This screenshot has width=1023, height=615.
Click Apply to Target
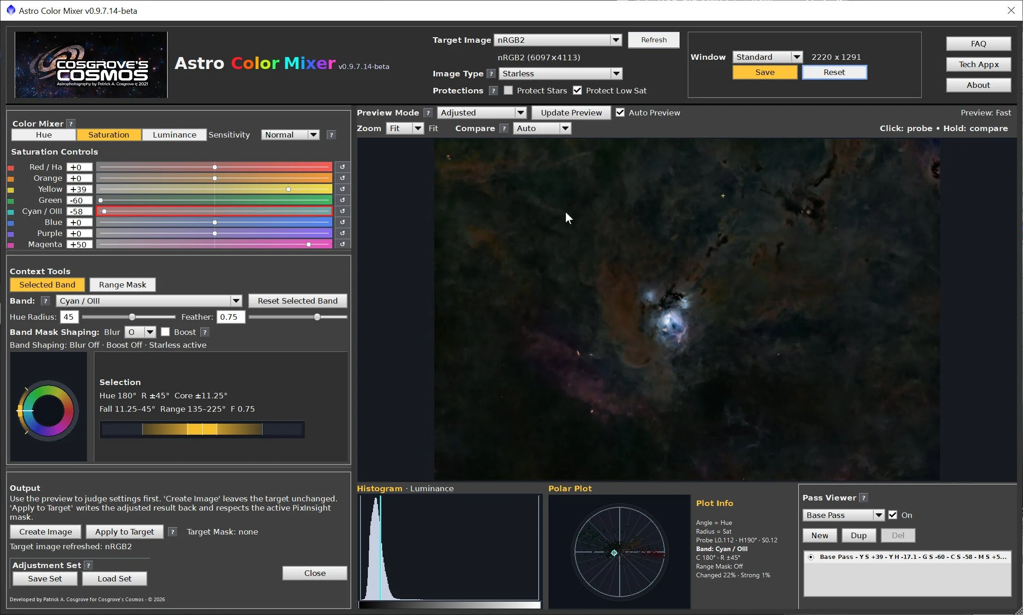coord(124,532)
